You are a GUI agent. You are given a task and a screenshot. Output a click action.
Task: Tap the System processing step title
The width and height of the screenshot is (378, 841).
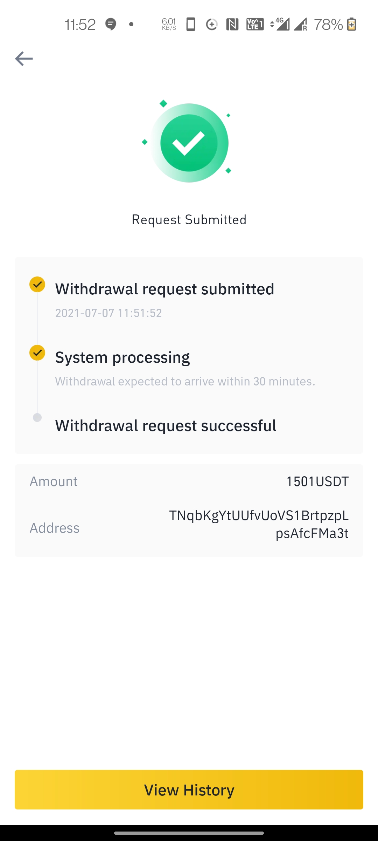pos(122,357)
